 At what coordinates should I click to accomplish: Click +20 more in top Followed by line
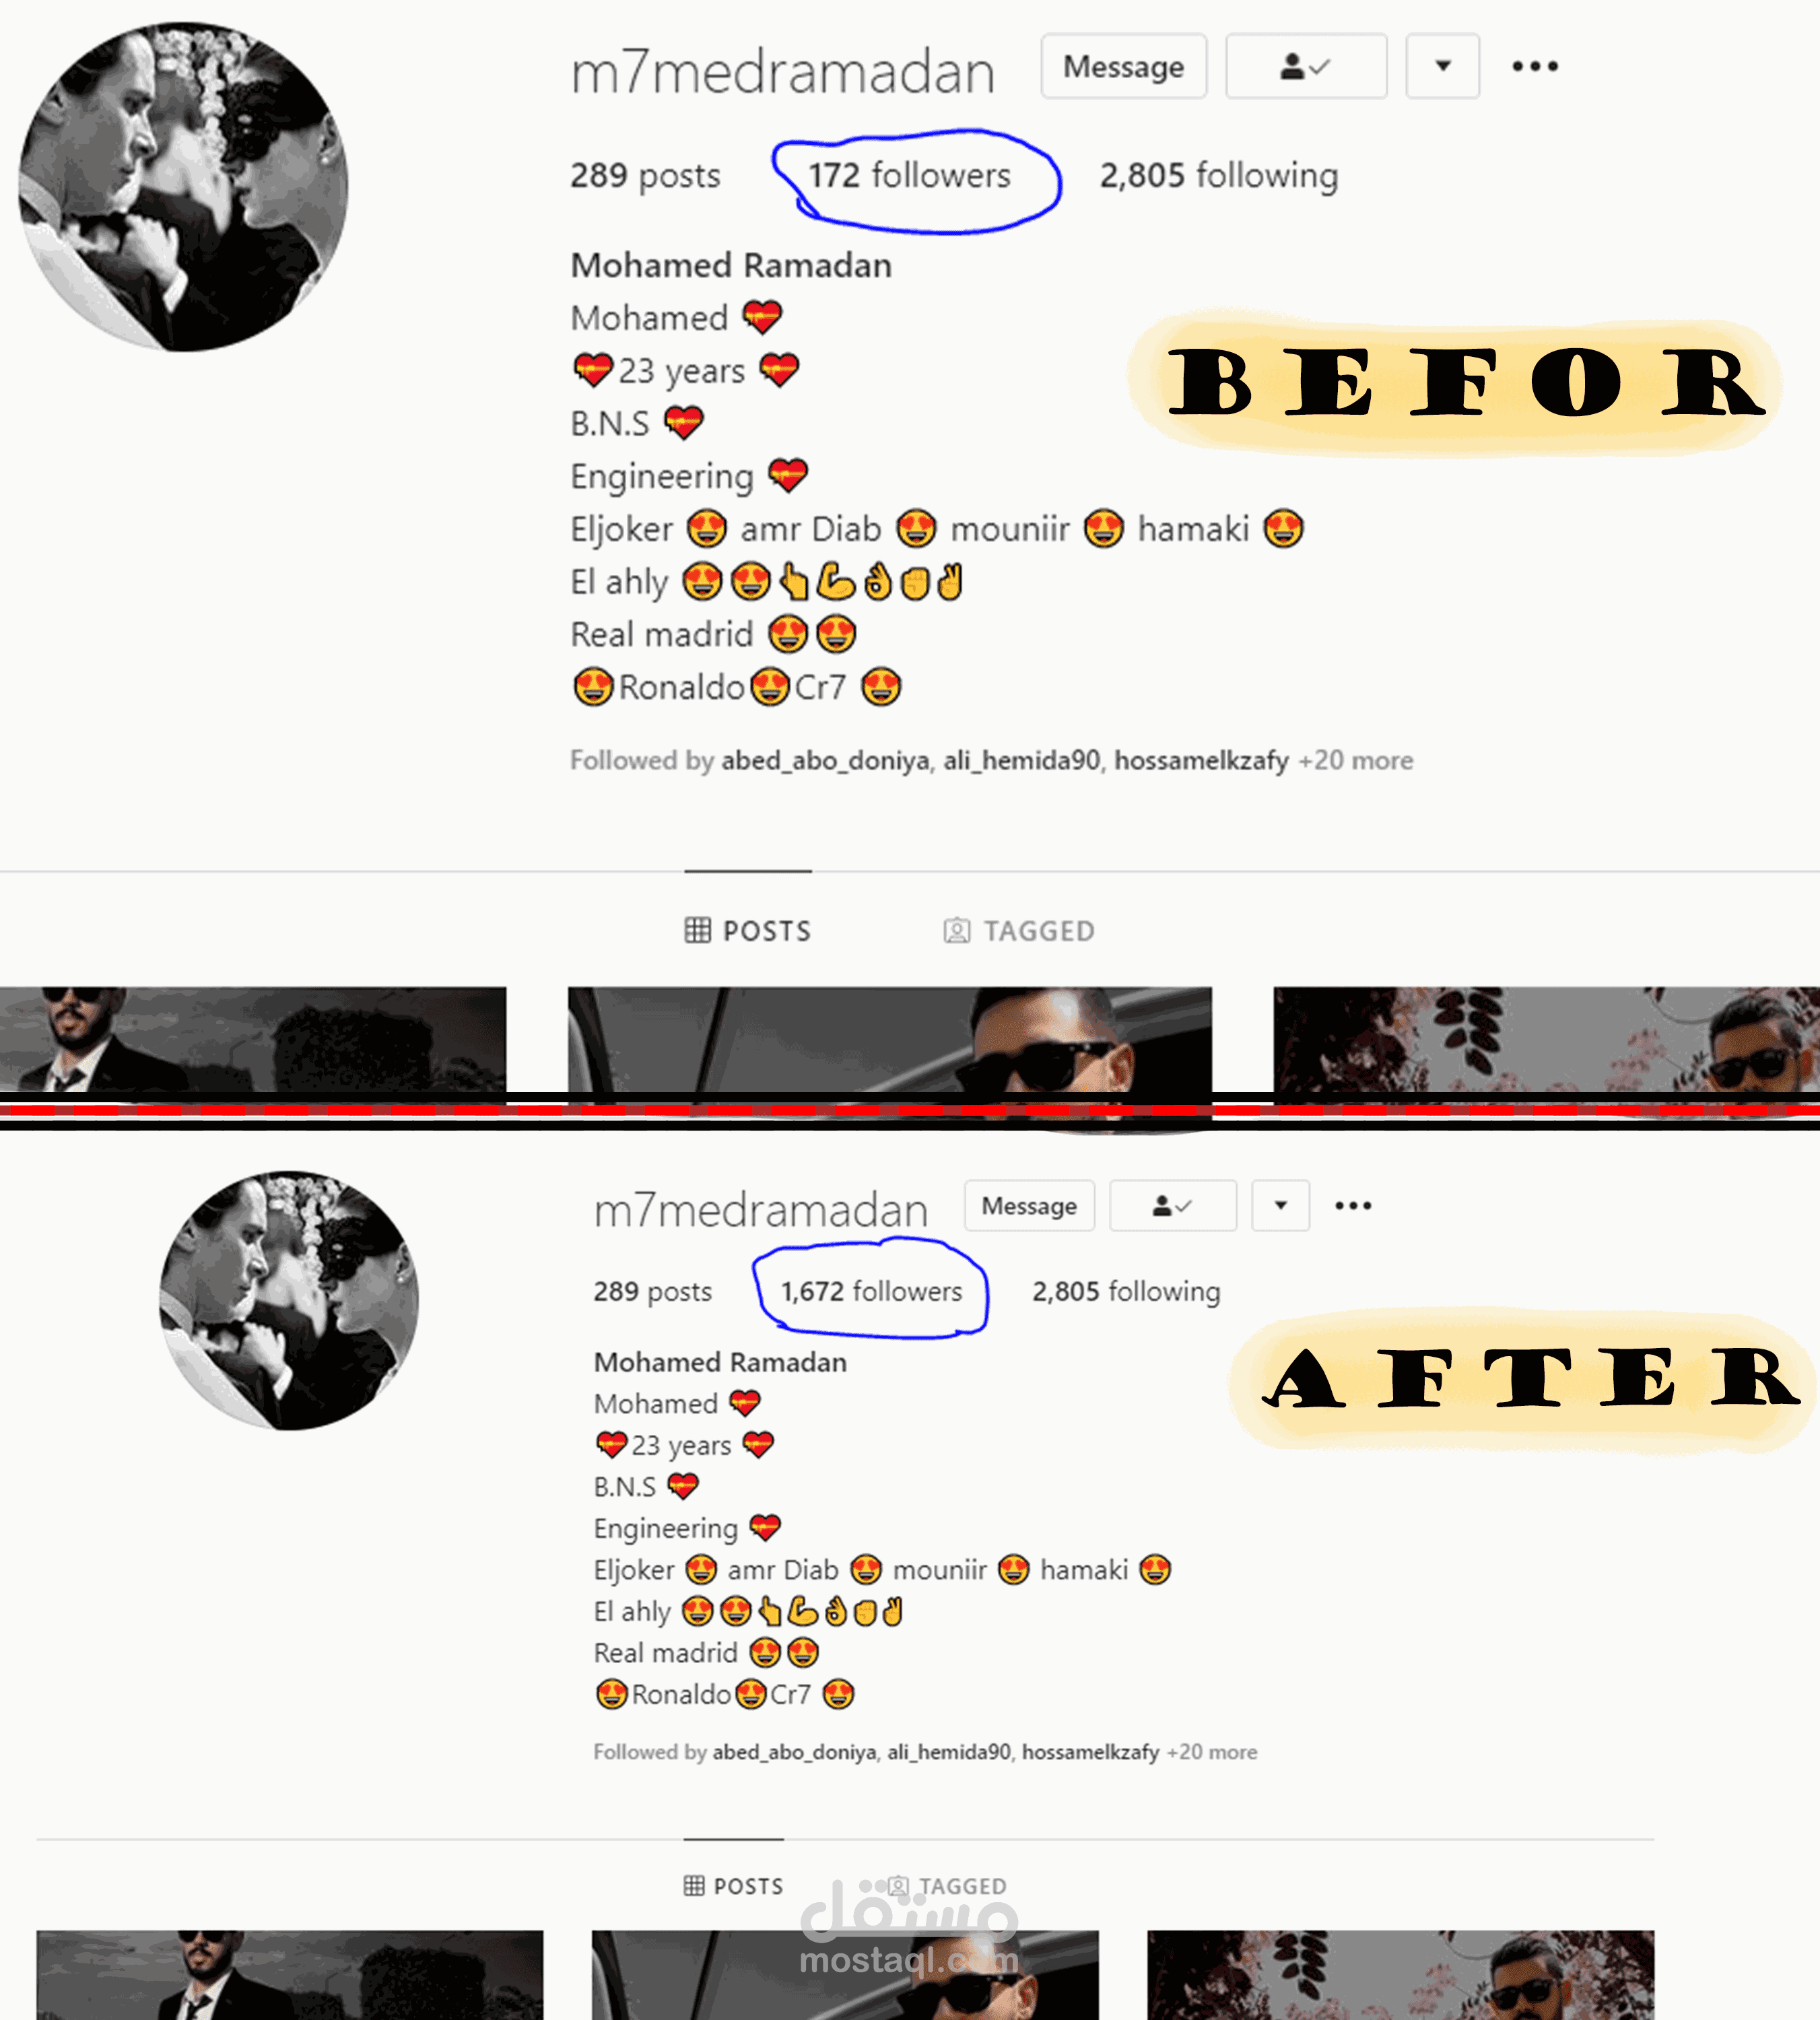pos(1355,761)
